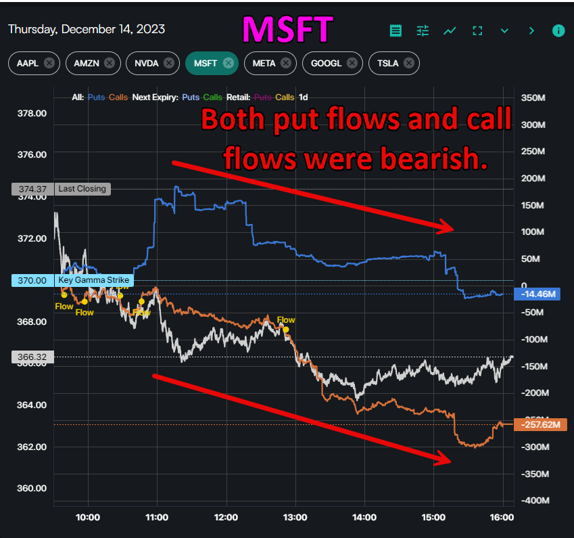Remove META ticker via its X icon

tap(286, 63)
